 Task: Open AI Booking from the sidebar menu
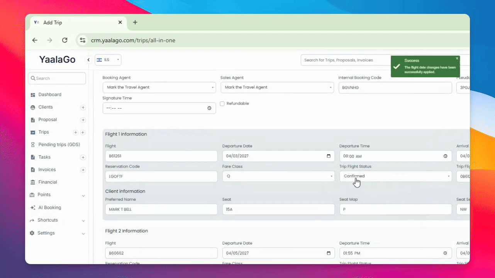tap(49, 208)
